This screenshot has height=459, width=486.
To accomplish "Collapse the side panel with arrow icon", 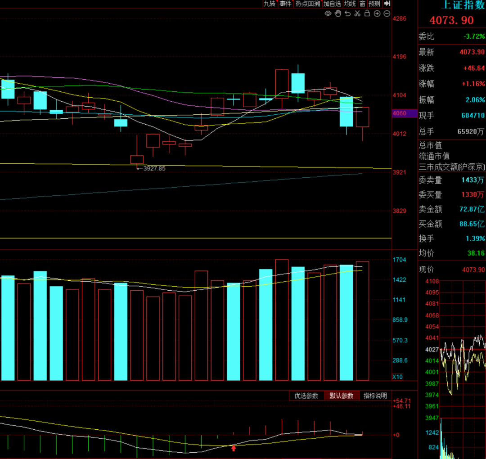I will click(387, 4).
